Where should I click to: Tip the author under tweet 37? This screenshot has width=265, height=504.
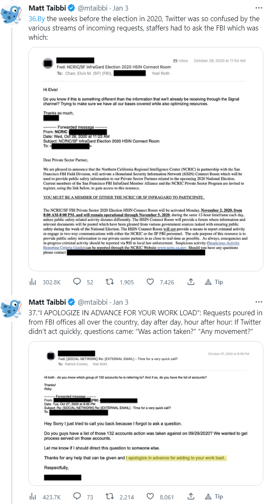pyautogui.click(x=214, y=496)
